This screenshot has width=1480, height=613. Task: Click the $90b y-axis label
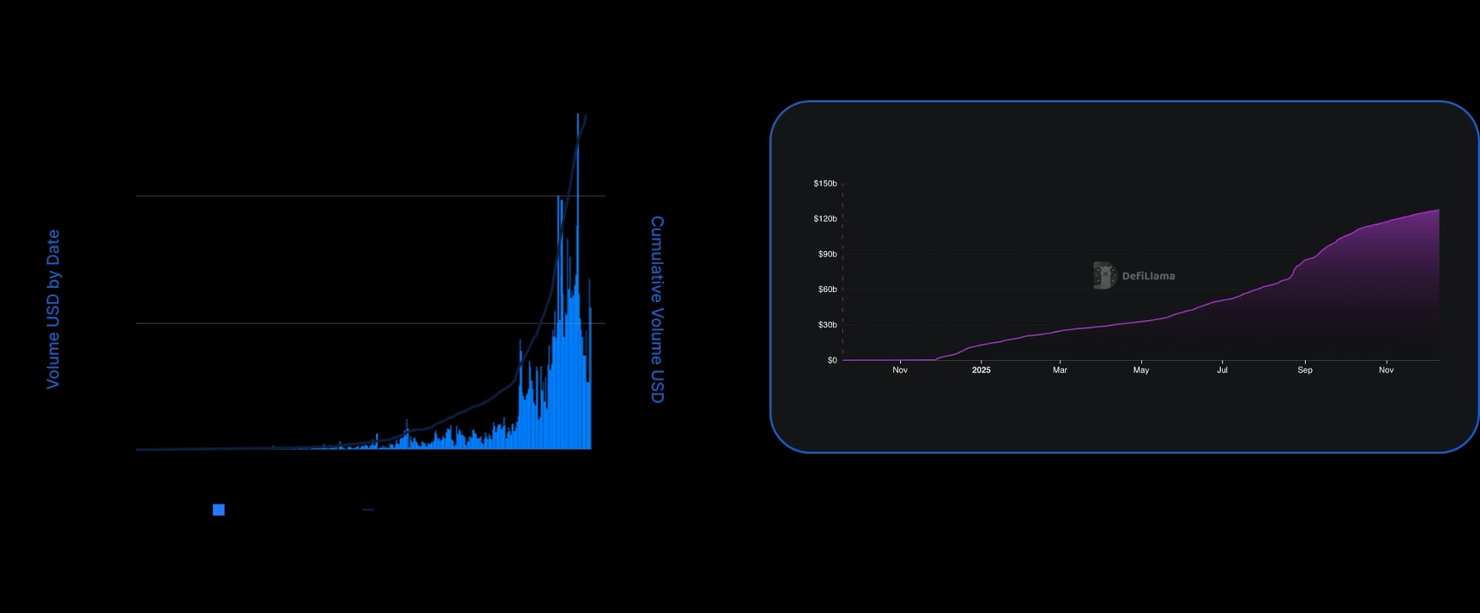coord(827,254)
